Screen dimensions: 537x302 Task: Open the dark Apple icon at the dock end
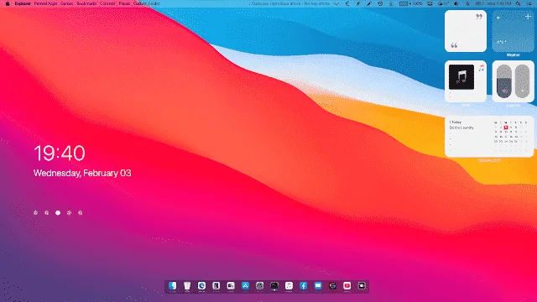click(x=362, y=285)
